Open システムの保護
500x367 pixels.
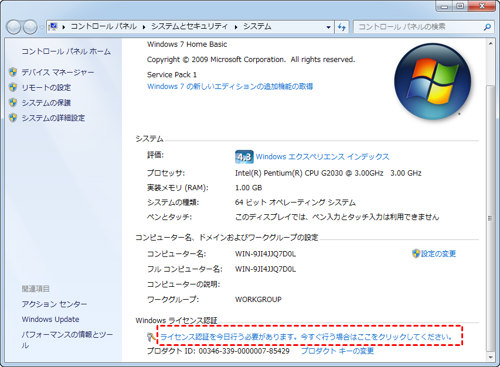[46, 103]
